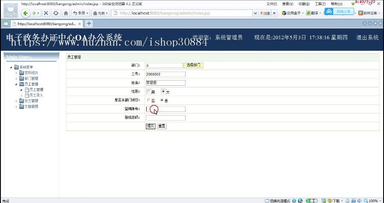The height and width of the screenshot is (203, 384).
Task: Click the 无痕 incognito toolbar button
Action: coord(100,13)
